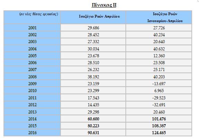Image resolution: width=199 pixels, height=138 pixels.
Task: Click January-April value 20.460
Action: click(159, 112)
